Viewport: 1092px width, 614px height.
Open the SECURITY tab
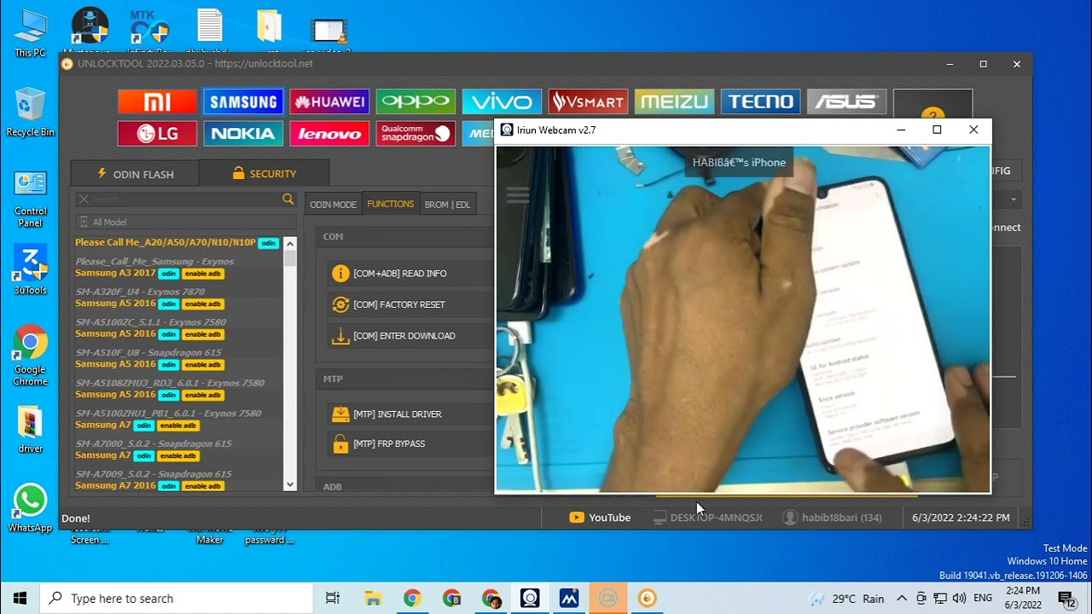(264, 174)
